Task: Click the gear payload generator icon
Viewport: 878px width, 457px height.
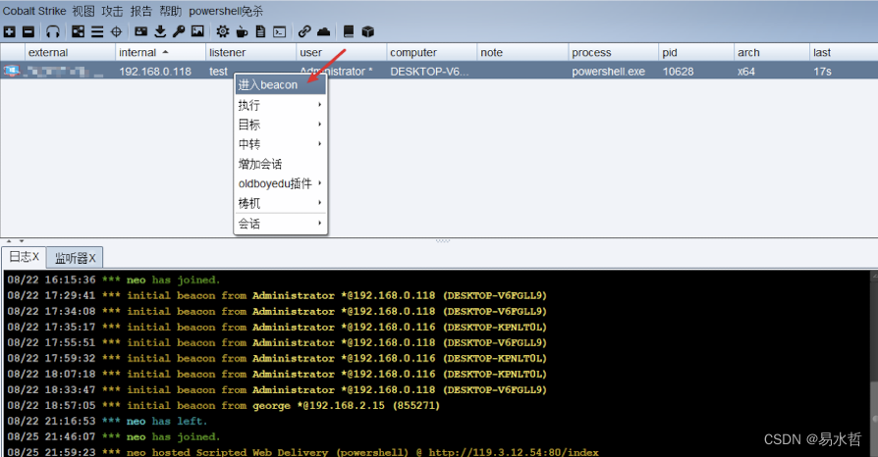Action: [223, 32]
